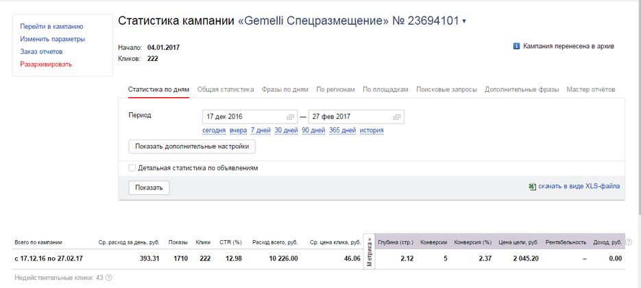Click Ср. цена клика, руб. header
The width and height of the screenshot is (641, 288).
(335, 242)
